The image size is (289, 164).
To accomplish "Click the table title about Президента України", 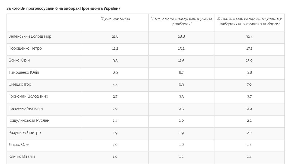I will click(x=63, y=8).
